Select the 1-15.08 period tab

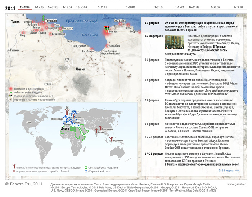(180, 8)
